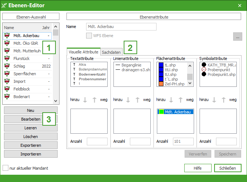Click the down arrow under Textattribute
247x182 pixels.
tap(85, 100)
